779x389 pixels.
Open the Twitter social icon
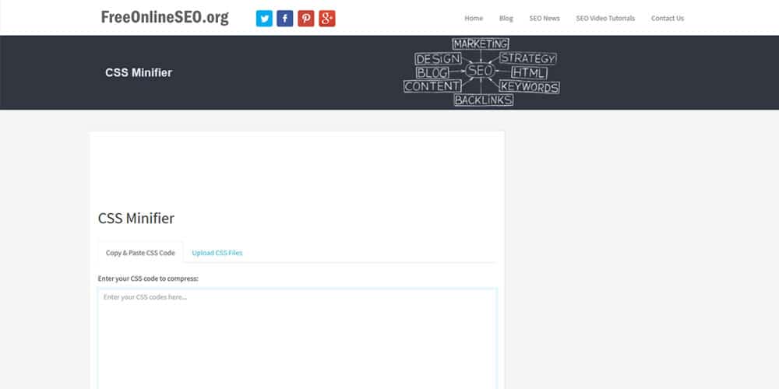pos(264,19)
